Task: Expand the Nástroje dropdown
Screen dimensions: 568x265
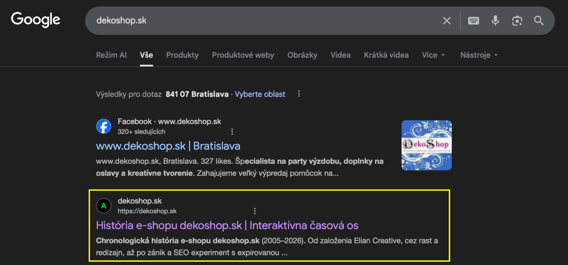Action: [x=479, y=55]
